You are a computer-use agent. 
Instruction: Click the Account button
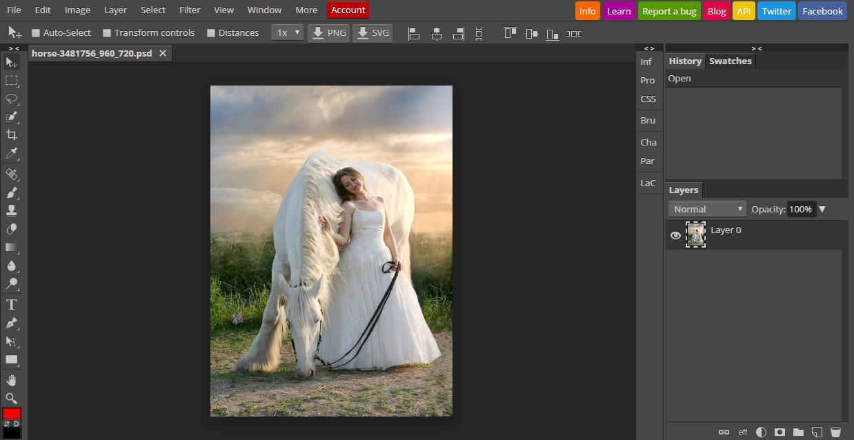348,10
